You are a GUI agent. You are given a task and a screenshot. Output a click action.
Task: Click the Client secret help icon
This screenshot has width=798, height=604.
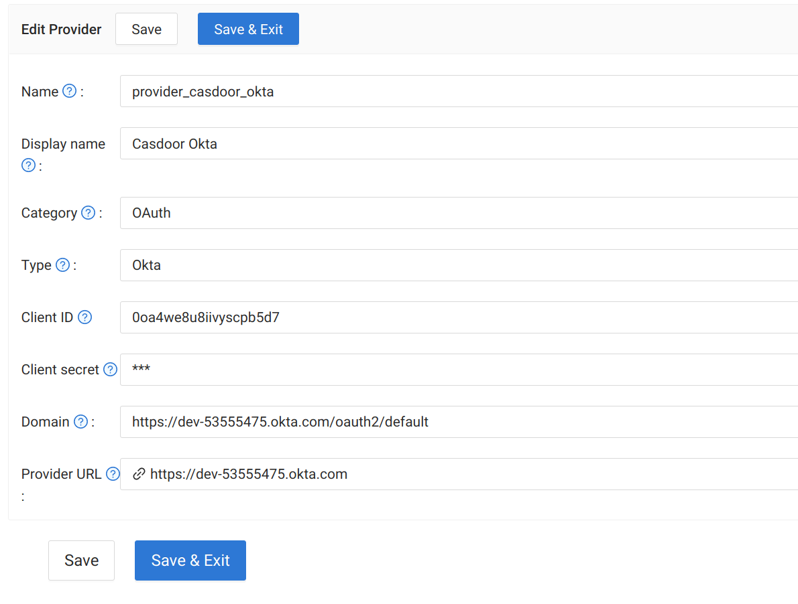(x=110, y=369)
